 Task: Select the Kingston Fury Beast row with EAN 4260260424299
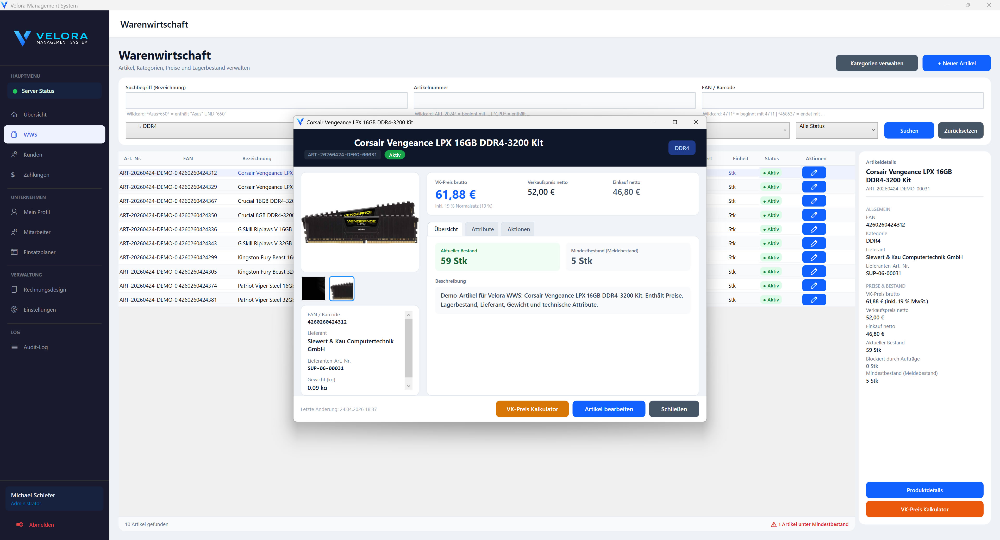(x=206, y=258)
